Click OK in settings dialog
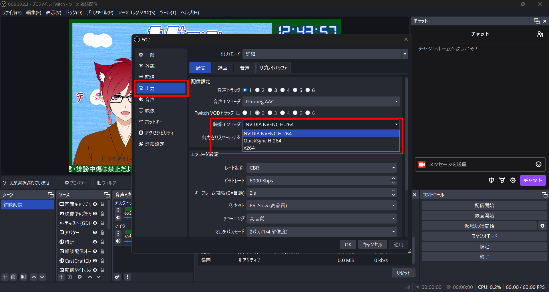Viewport: 549px width, 292px height. point(348,245)
